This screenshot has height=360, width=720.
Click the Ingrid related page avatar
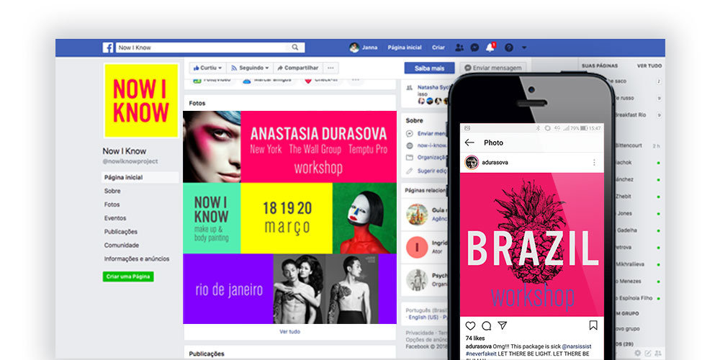[x=417, y=247]
